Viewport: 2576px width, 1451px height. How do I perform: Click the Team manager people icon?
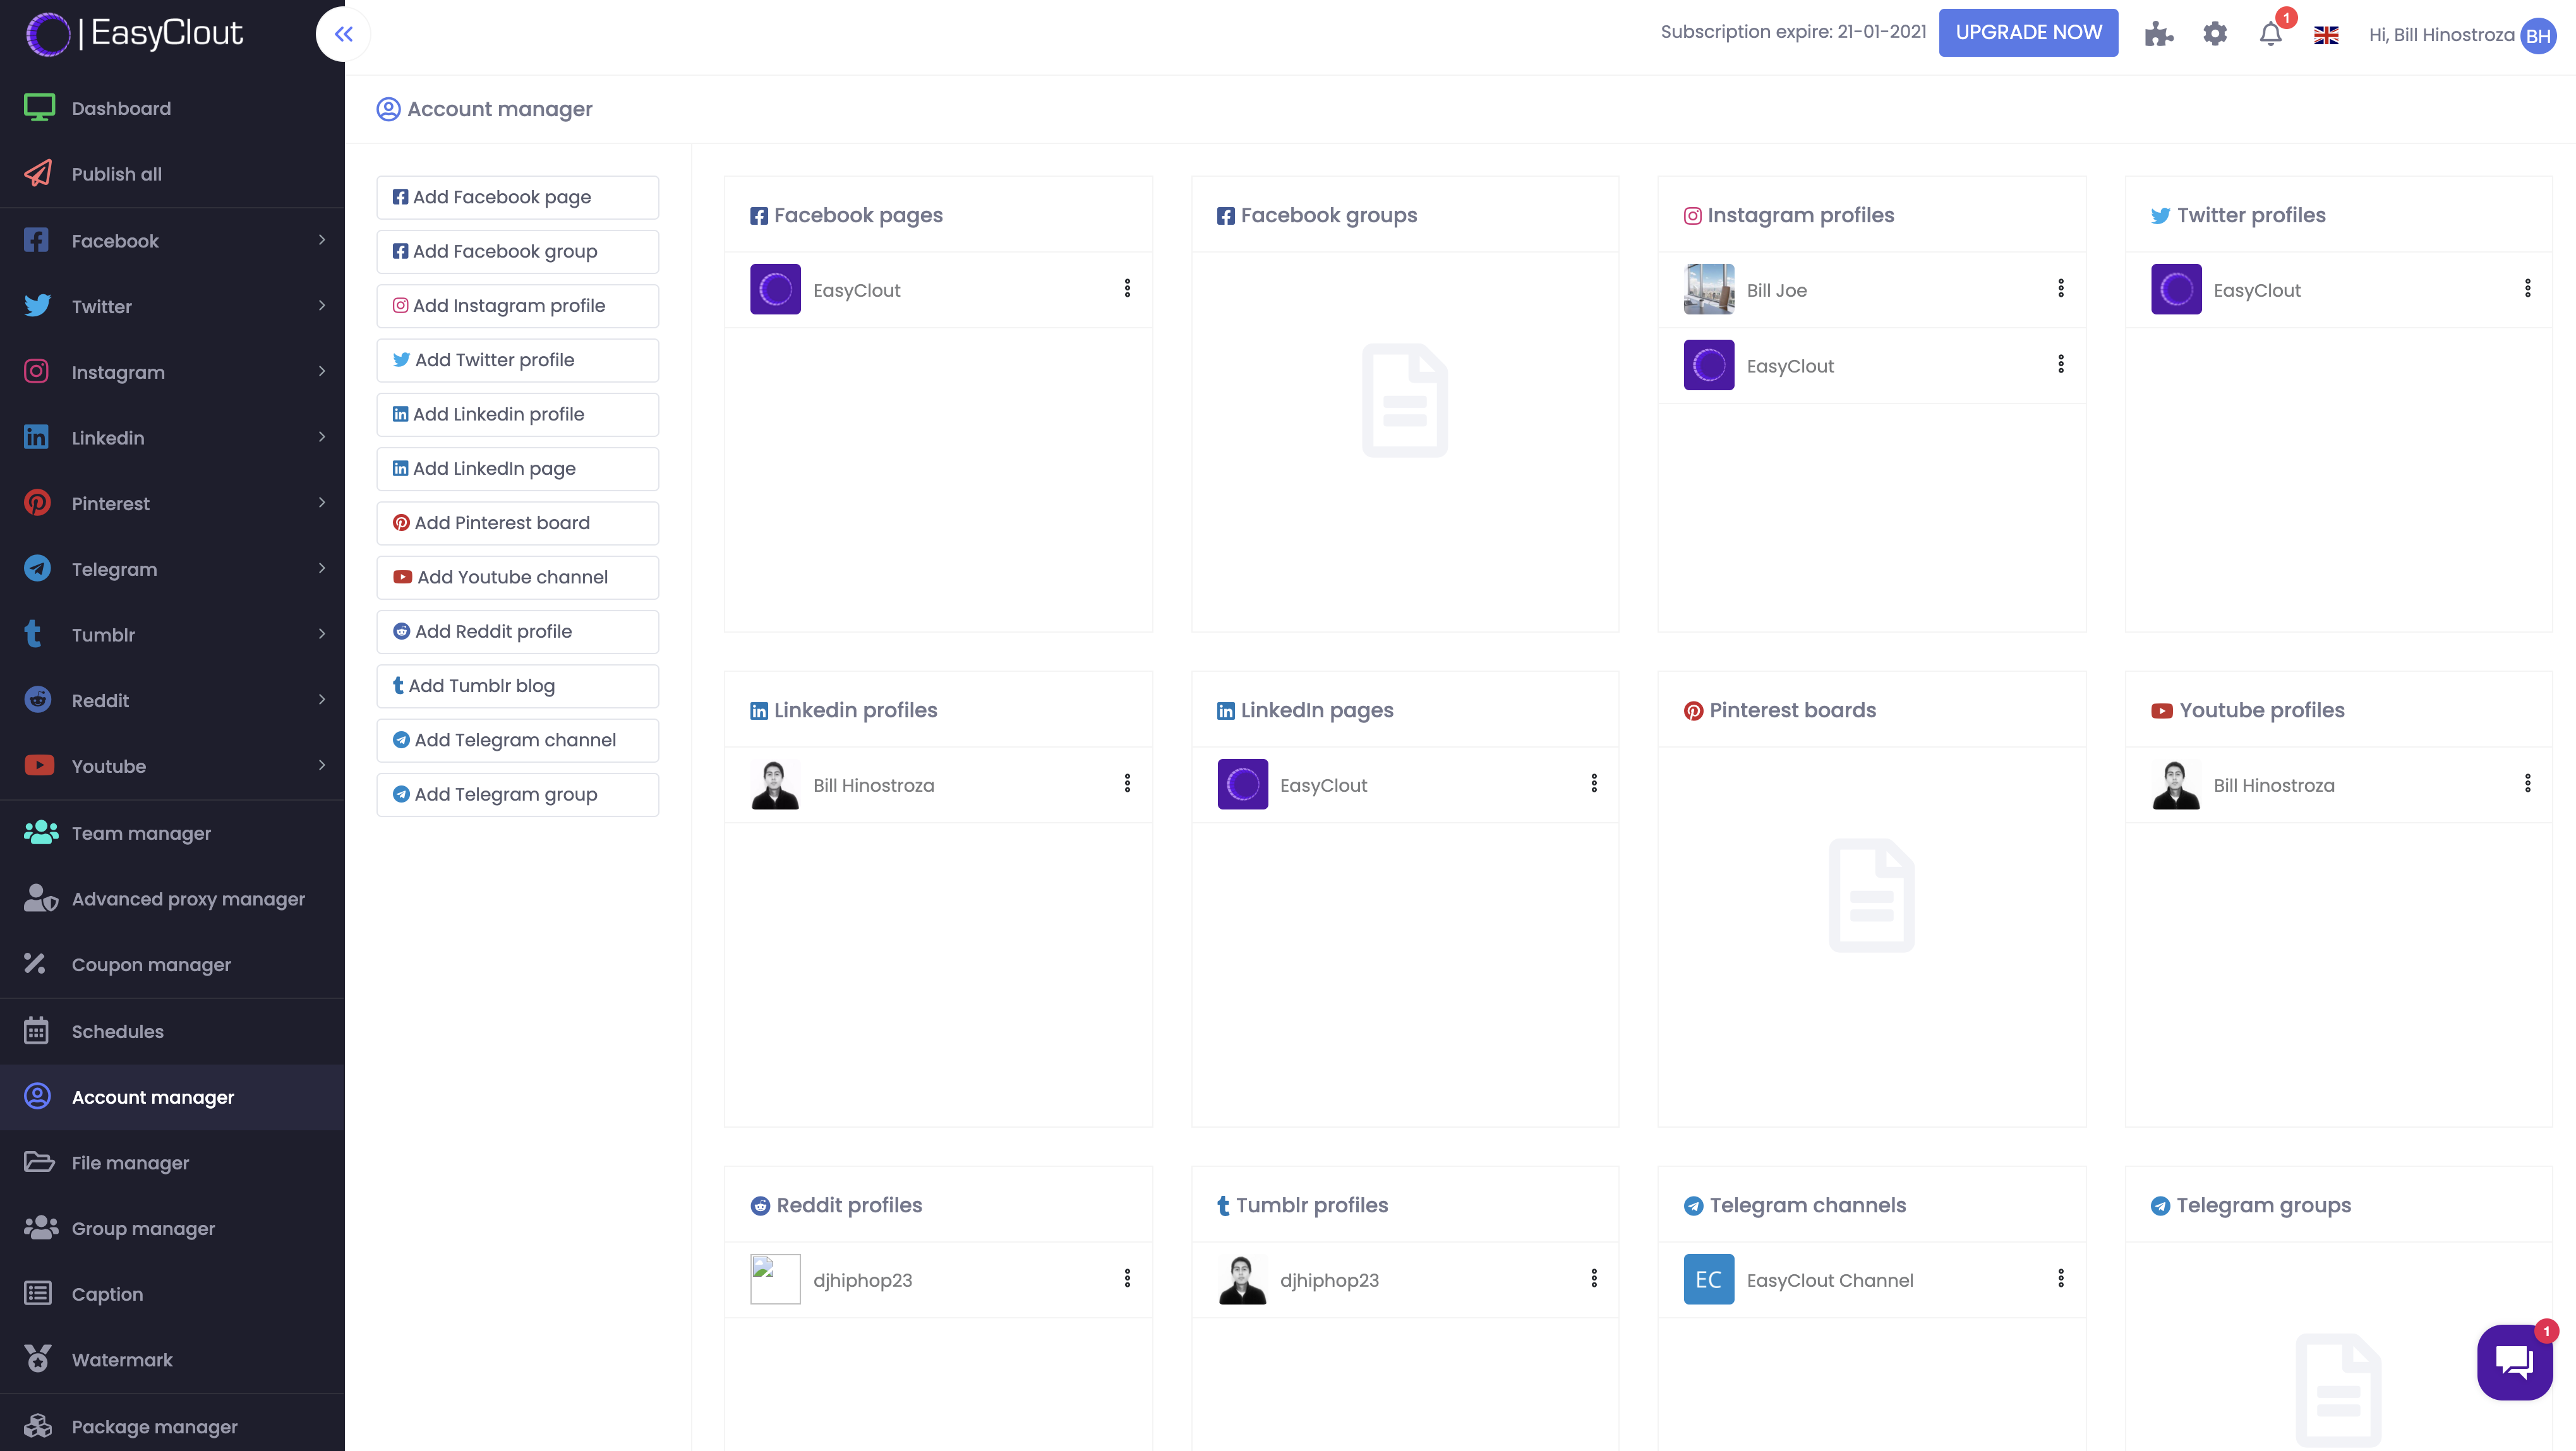click(x=41, y=832)
